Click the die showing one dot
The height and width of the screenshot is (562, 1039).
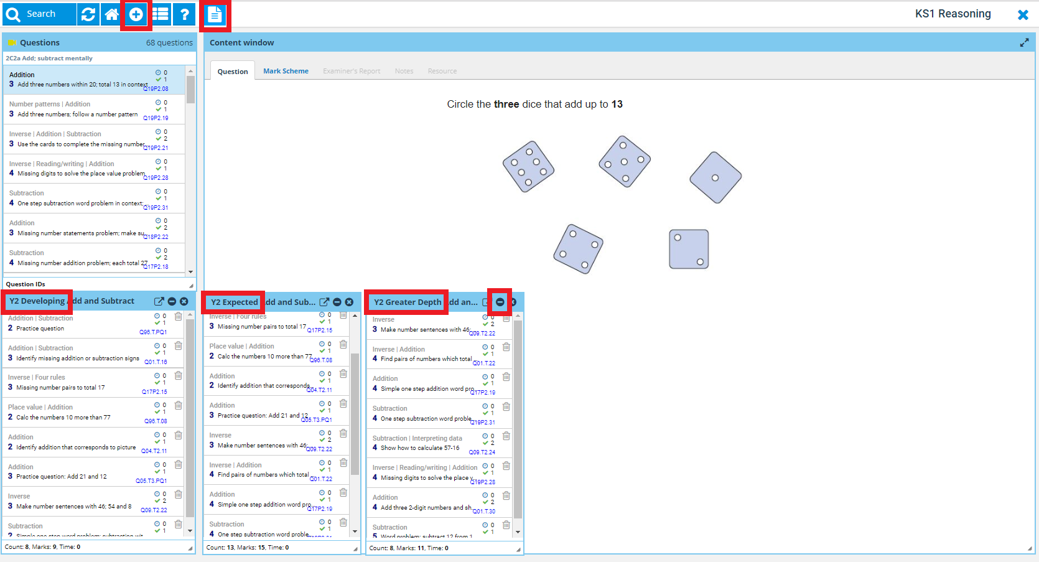[715, 177]
